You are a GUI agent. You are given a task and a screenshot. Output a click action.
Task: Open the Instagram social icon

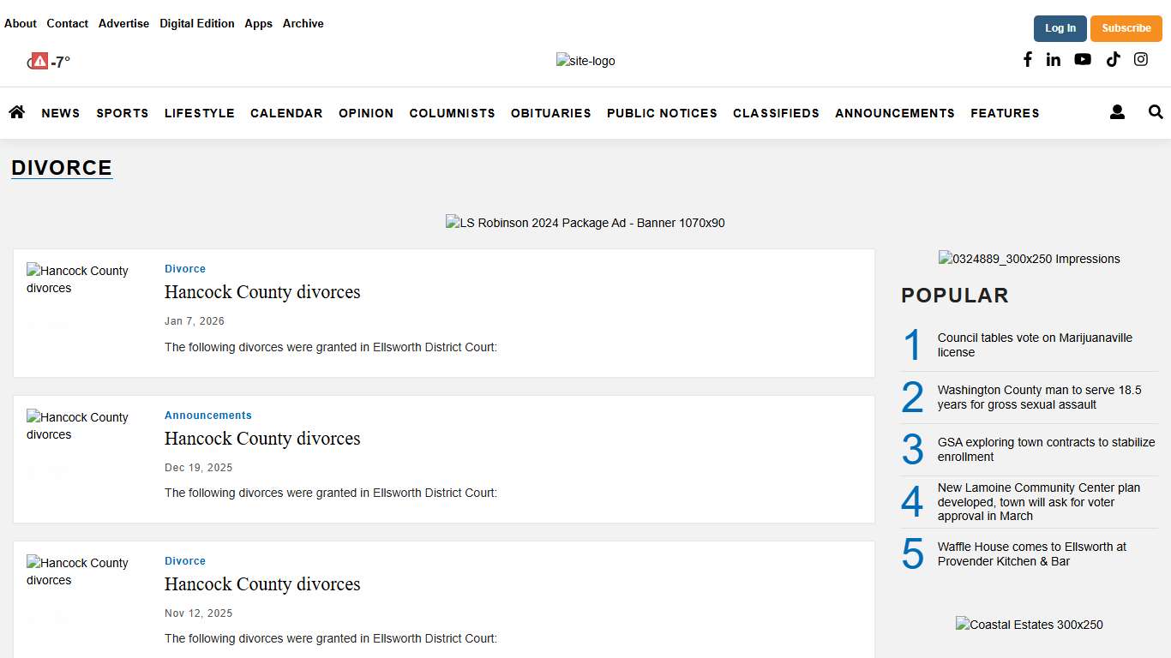pyautogui.click(x=1141, y=59)
